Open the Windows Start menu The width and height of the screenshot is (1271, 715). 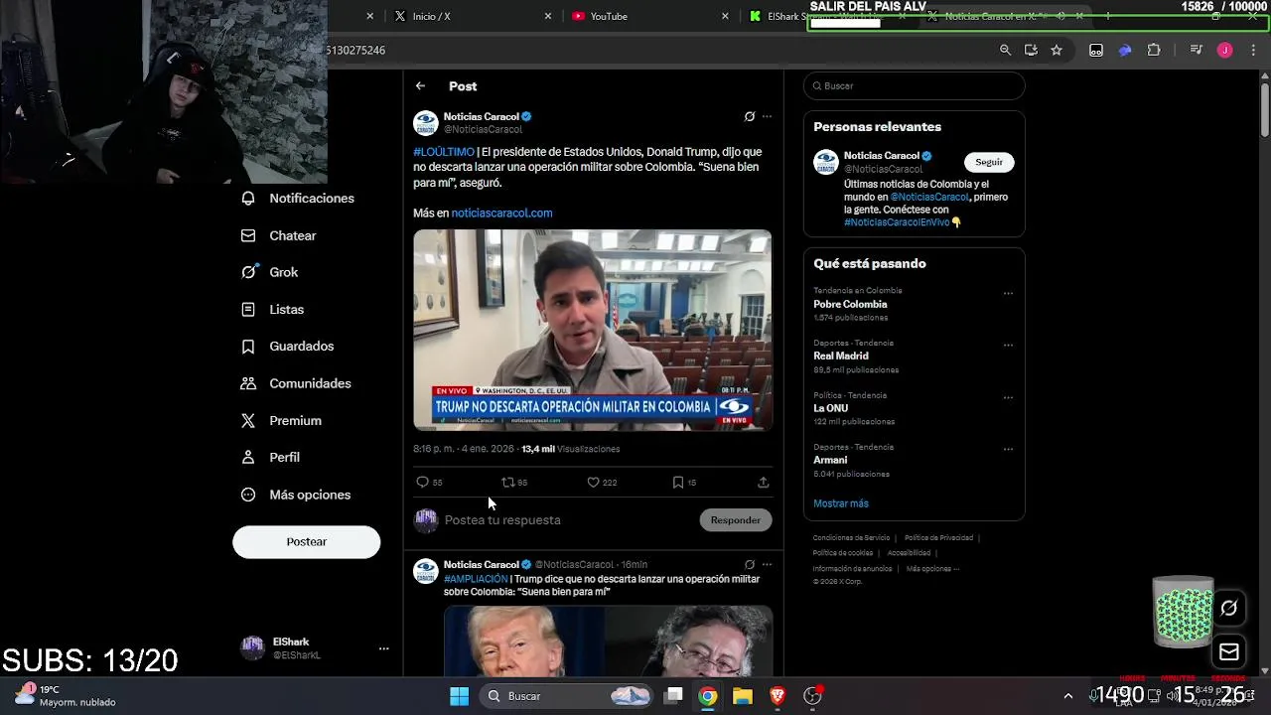click(459, 696)
